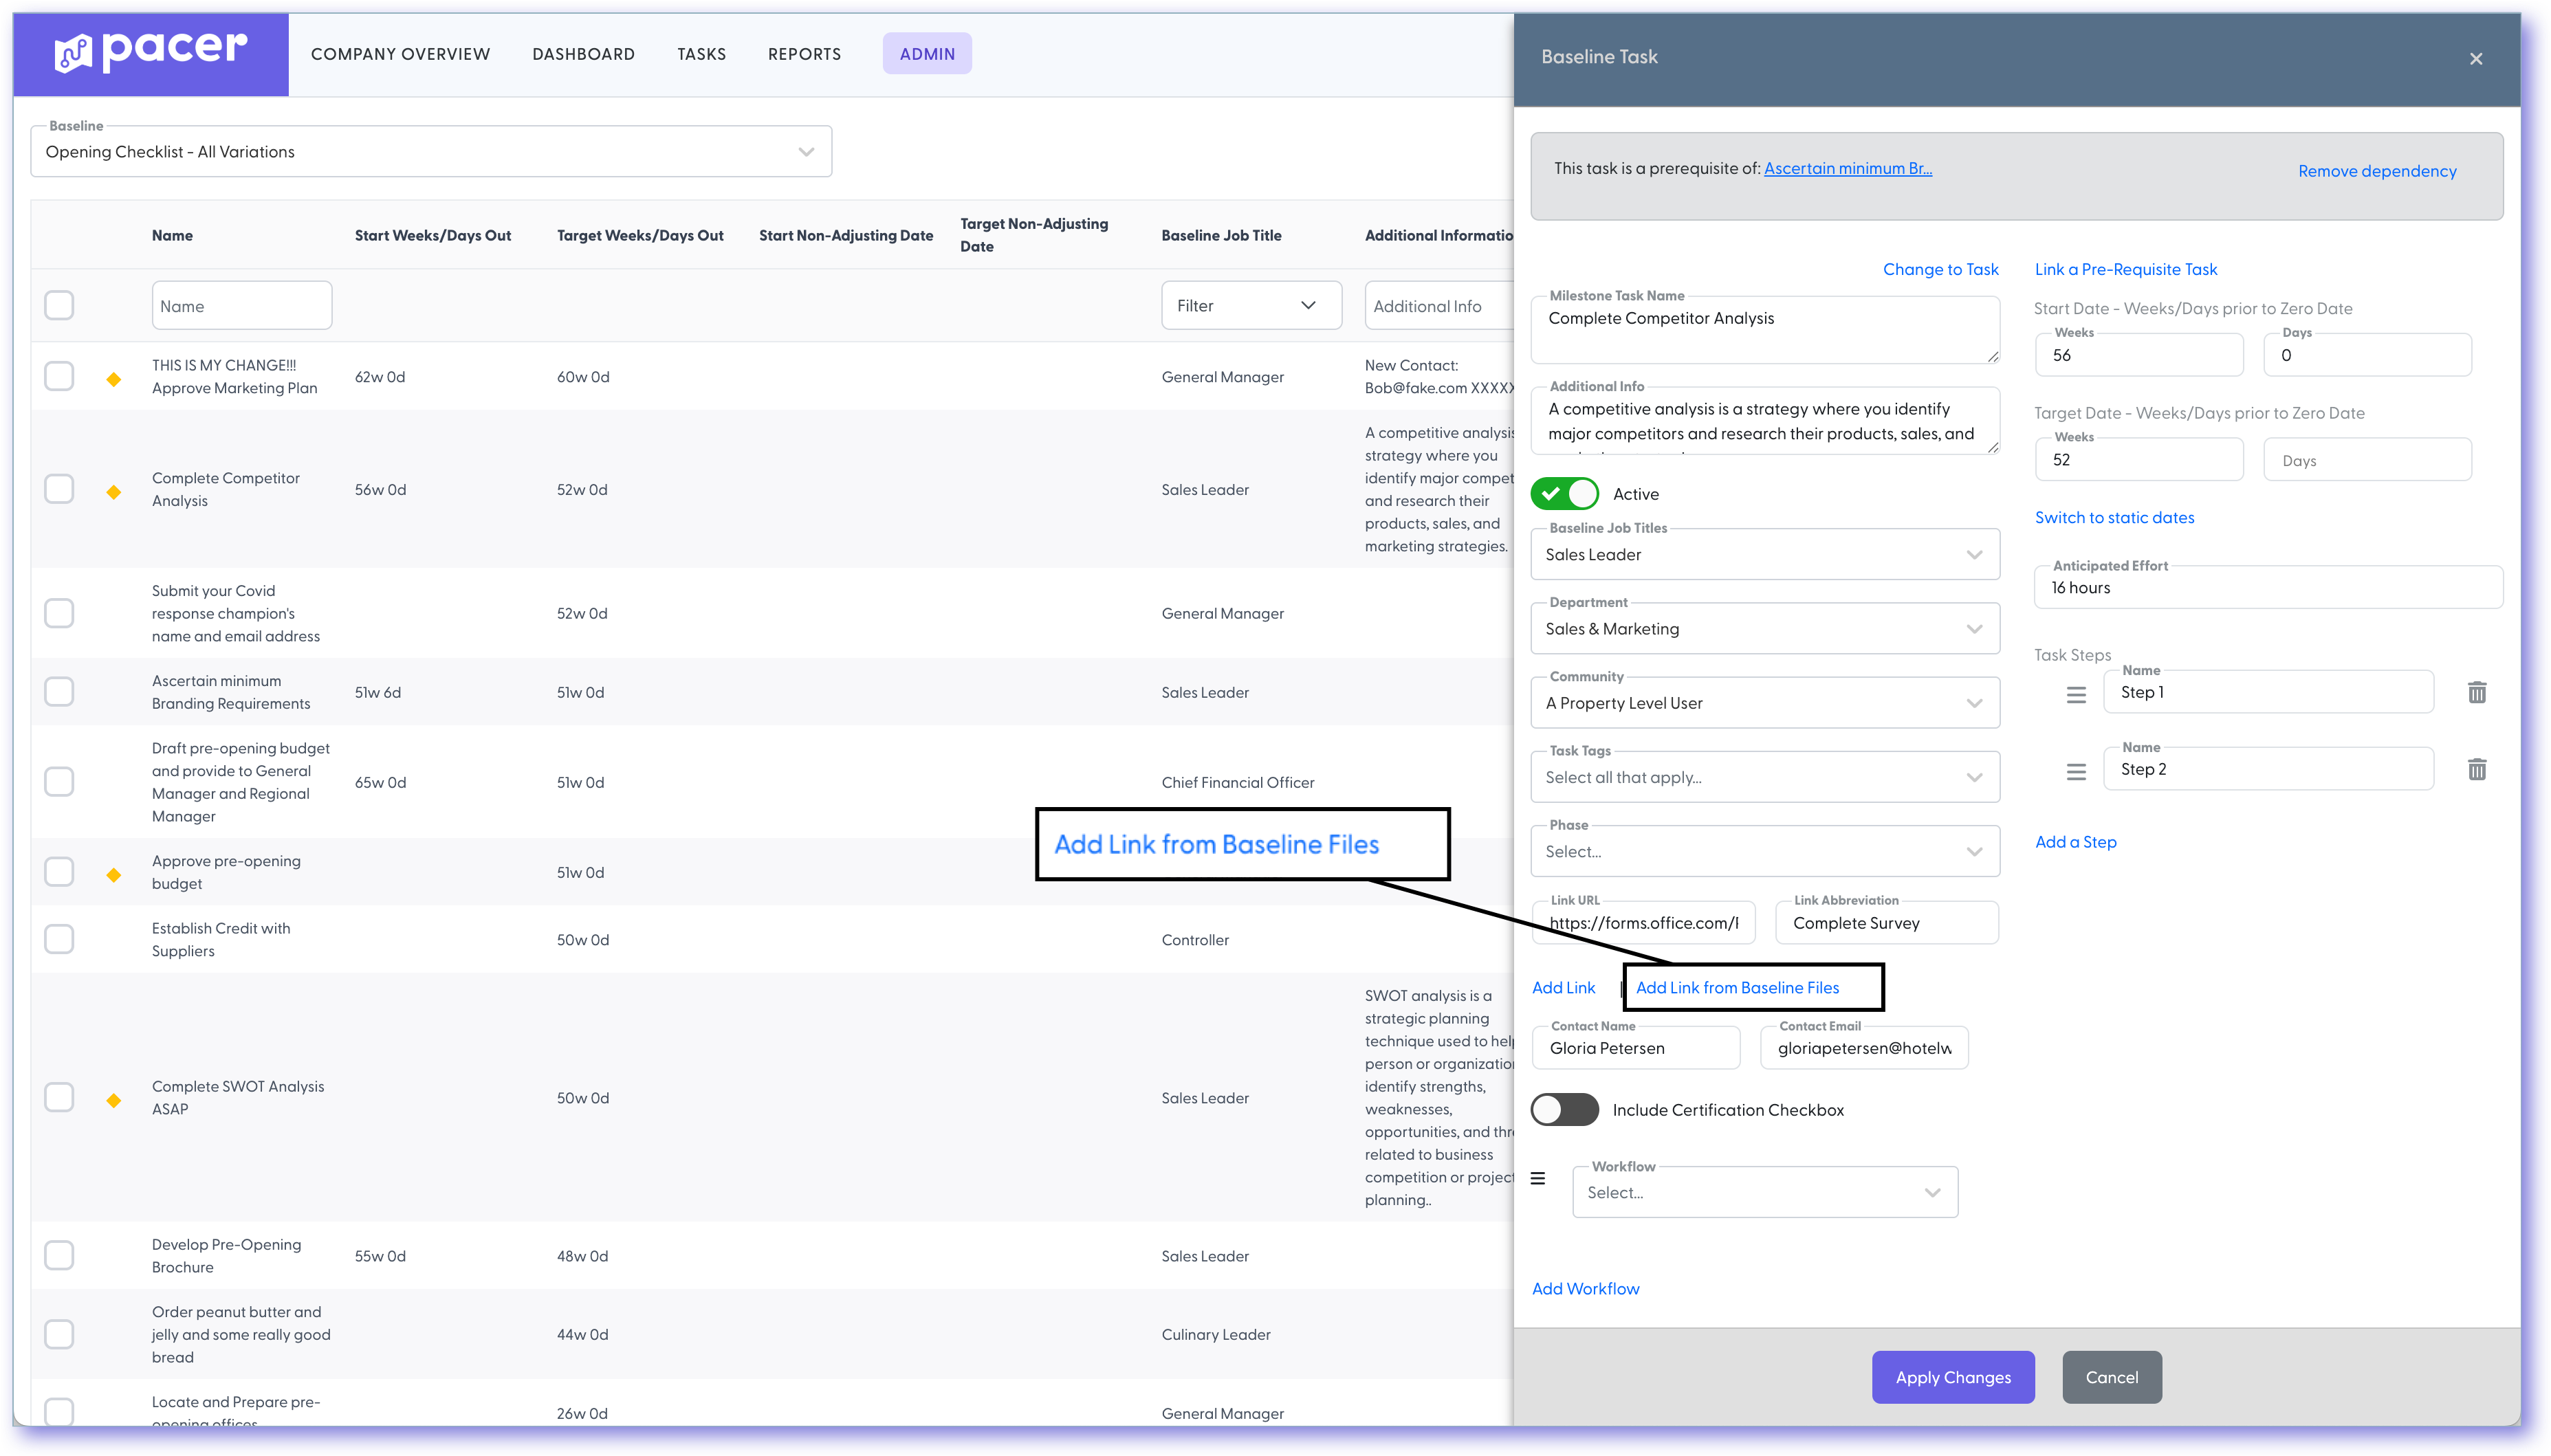The image size is (2551, 1456).
Task: Click milestone diamond for Approve Marketing Plan
Action: (x=114, y=379)
